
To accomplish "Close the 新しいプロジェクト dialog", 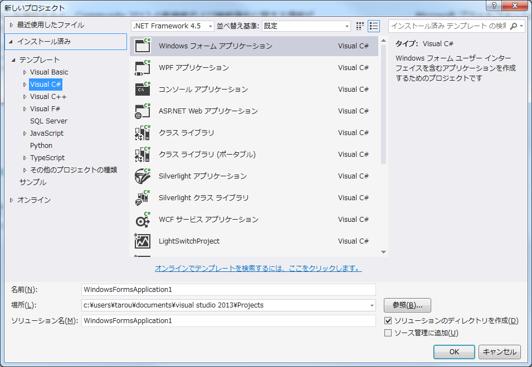I will [x=515, y=6].
